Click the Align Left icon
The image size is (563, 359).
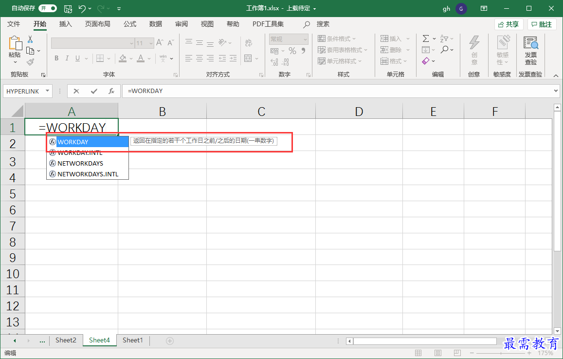coord(189,58)
